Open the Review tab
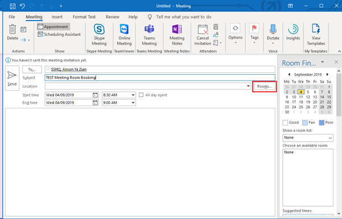Screen dimensions: 342x219 tap(113, 17)
